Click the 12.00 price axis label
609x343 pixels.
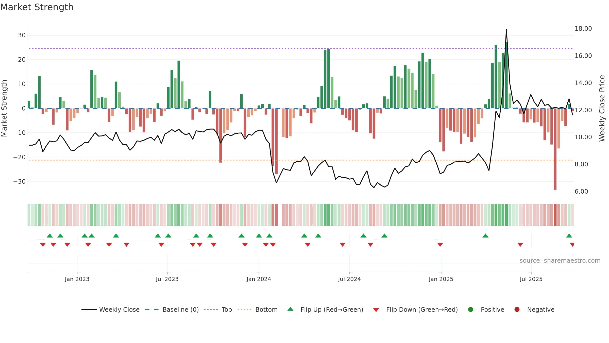[583, 110]
